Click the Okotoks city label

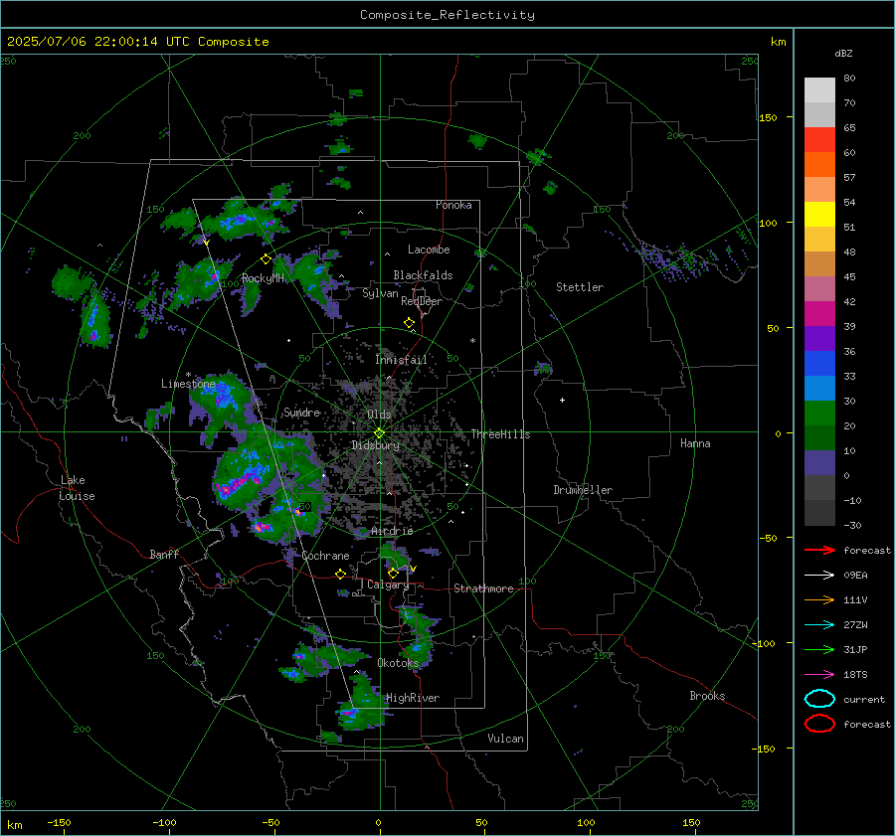[x=398, y=663]
